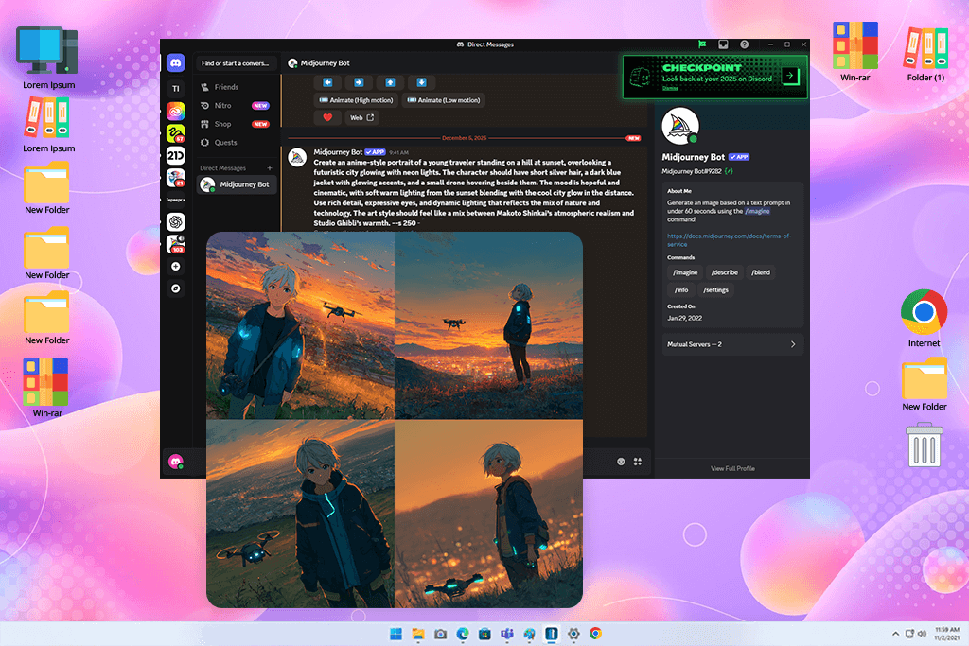Screen dimensions: 969x646
Task: Open the Checkpoint banner arrow button
Action: click(x=790, y=76)
